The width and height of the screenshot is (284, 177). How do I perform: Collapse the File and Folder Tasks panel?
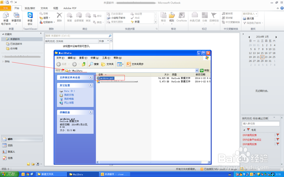pyautogui.click(x=91, y=77)
